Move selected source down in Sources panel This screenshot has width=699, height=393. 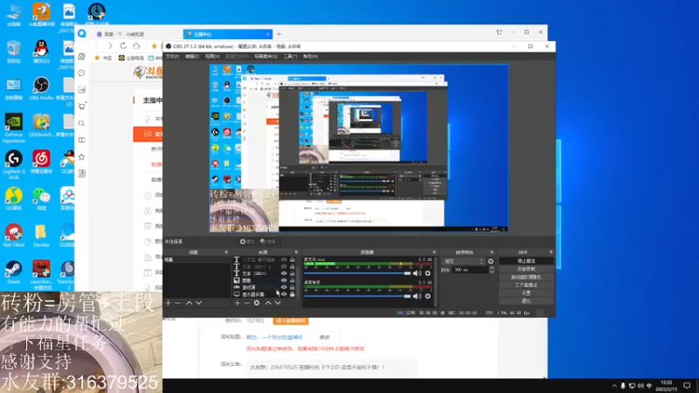tap(278, 303)
